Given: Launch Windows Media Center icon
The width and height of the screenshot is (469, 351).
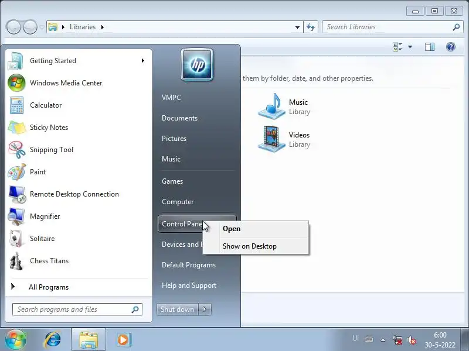Looking at the screenshot, I should click(16, 83).
